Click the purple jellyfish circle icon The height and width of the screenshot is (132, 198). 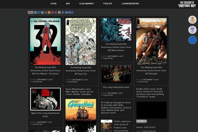point(192,30)
